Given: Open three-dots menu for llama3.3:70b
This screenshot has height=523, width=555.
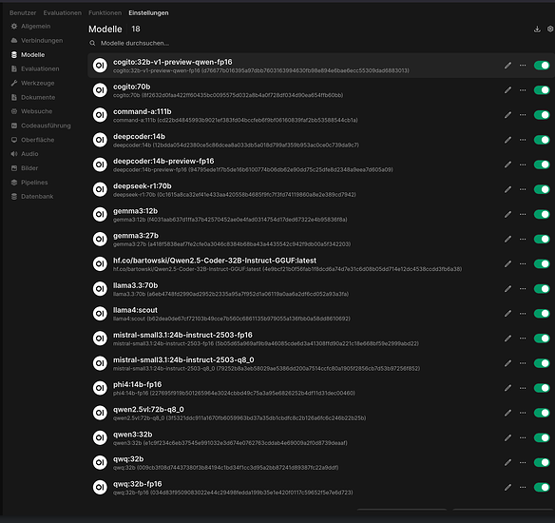Looking at the screenshot, I should pos(523,289).
